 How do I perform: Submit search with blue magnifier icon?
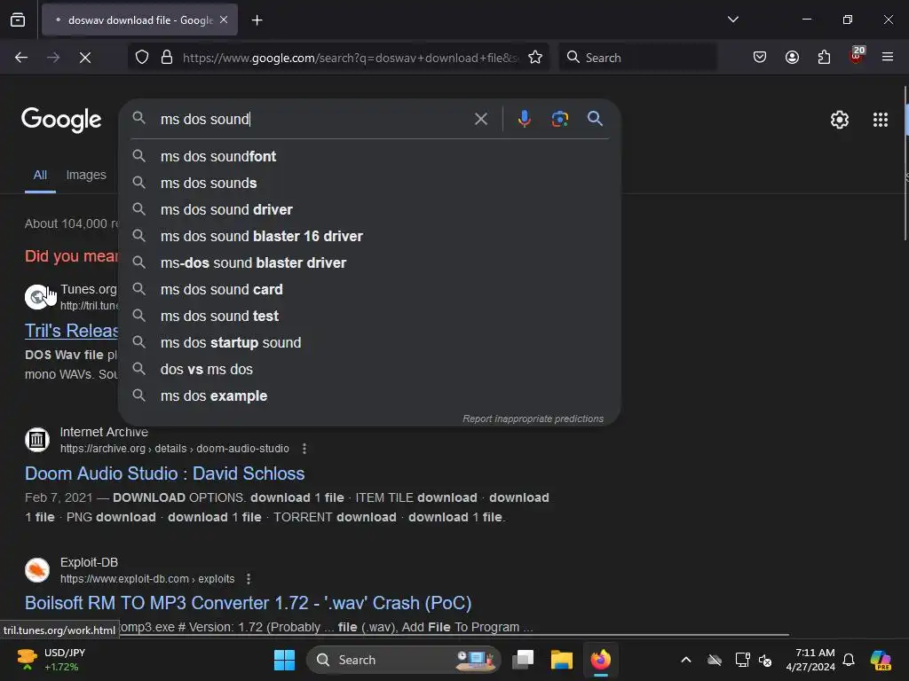coord(595,119)
